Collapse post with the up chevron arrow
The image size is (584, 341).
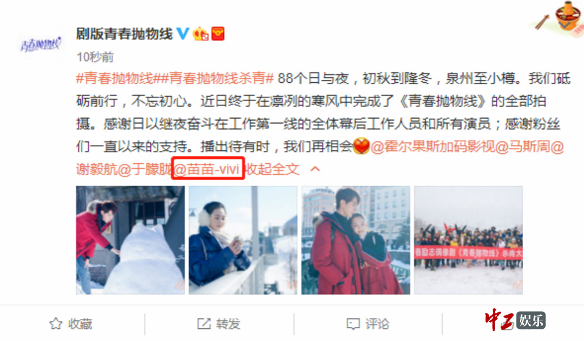point(315,169)
